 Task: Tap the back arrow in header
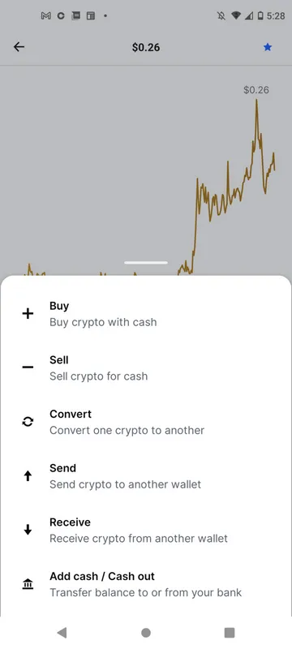coord(19,47)
